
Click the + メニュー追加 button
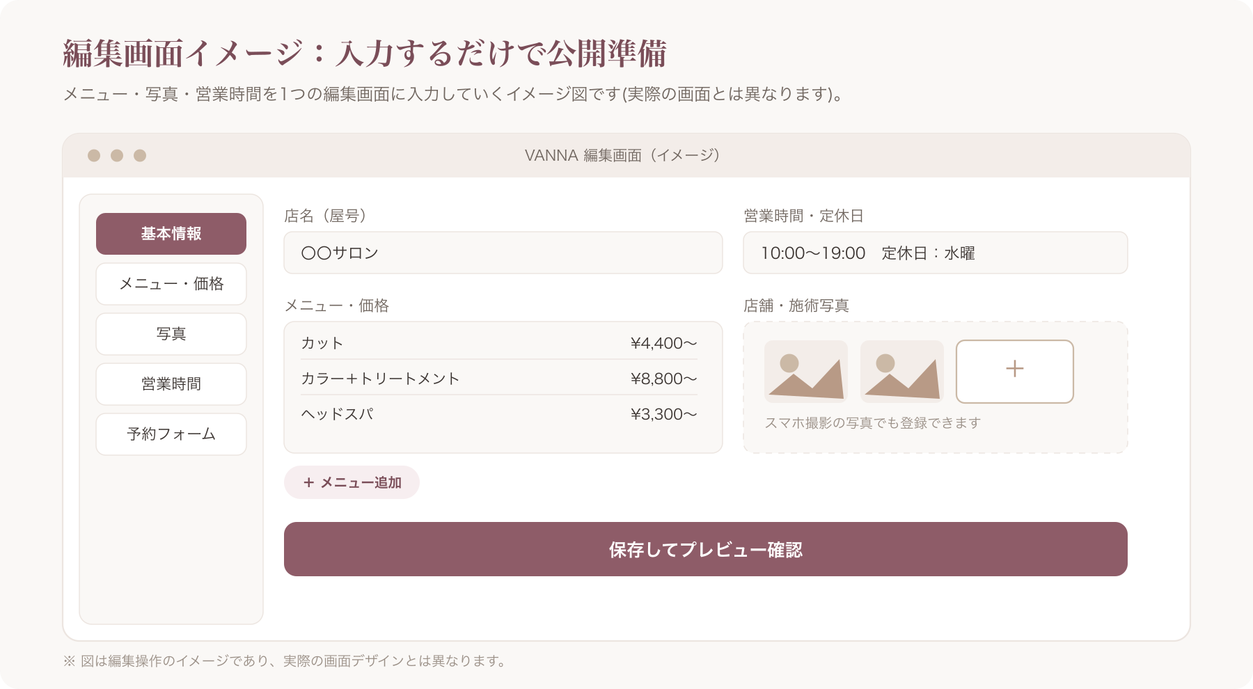pos(352,482)
